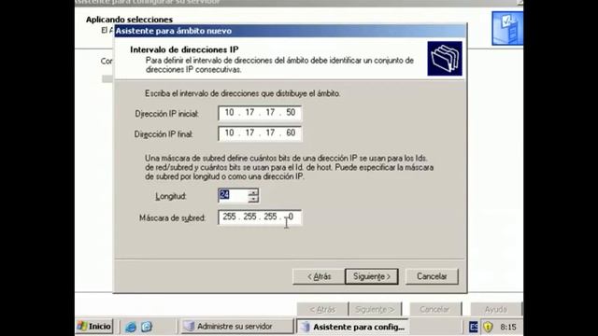Click the 'Longitud:' label
This screenshot has height=336, width=598.
(171, 196)
